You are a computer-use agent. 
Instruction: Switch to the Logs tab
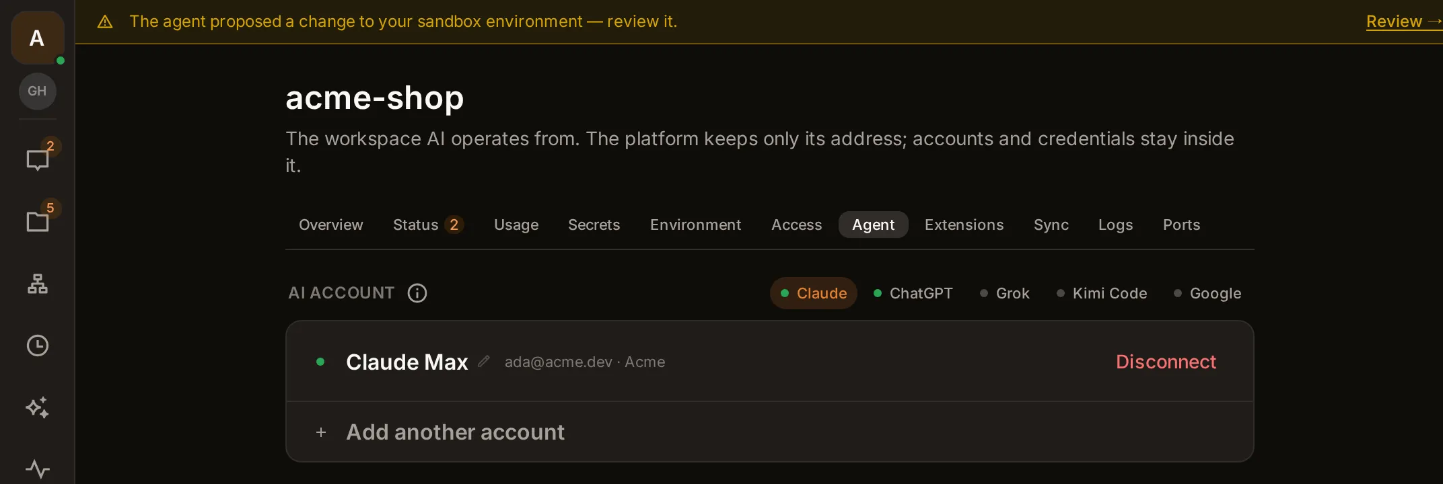coord(1116,225)
